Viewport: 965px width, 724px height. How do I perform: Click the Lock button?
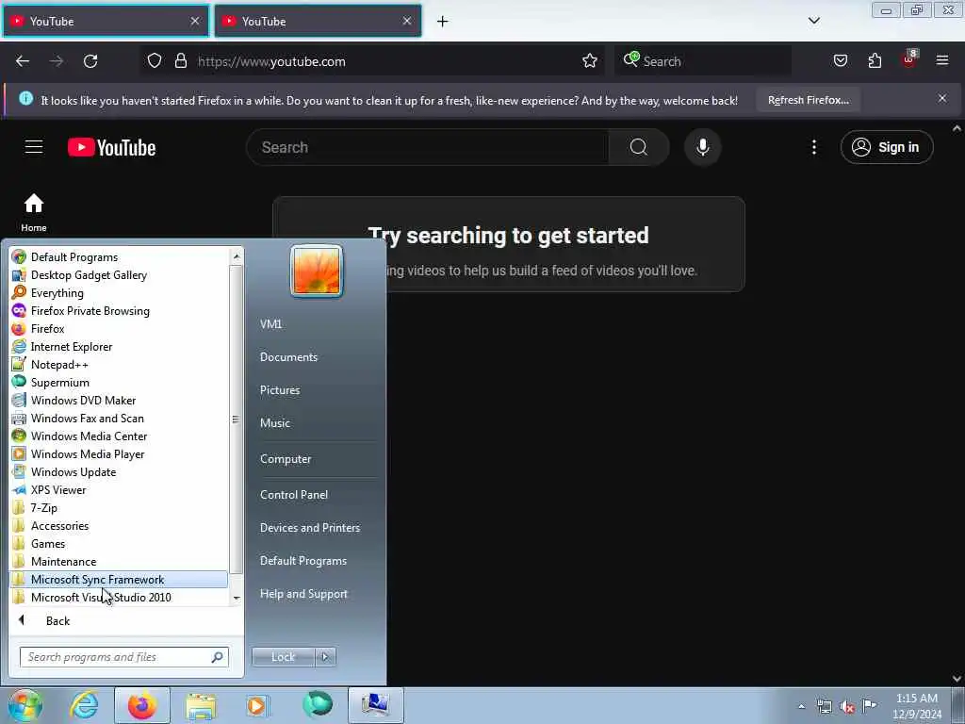(x=283, y=657)
